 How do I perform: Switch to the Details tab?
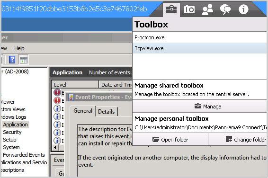107,112
